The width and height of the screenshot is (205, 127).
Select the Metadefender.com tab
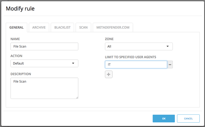(x=113, y=27)
